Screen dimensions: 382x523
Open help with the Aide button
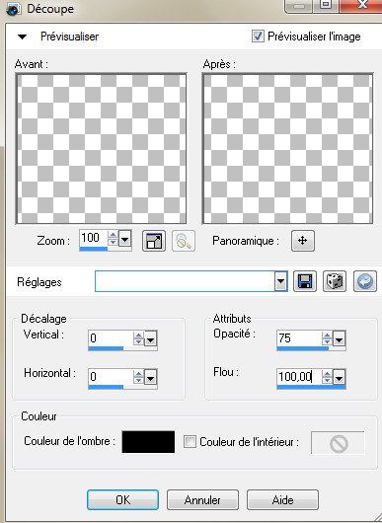tap(282, 499)
